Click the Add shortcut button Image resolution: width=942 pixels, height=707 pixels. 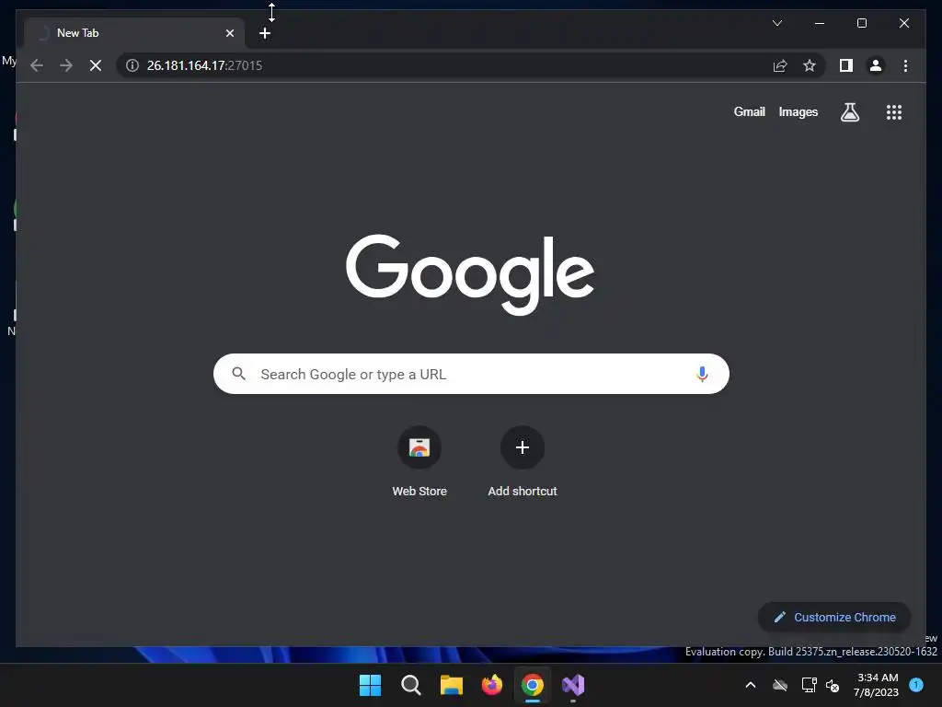pyautogui.click(x=523, y=462)
